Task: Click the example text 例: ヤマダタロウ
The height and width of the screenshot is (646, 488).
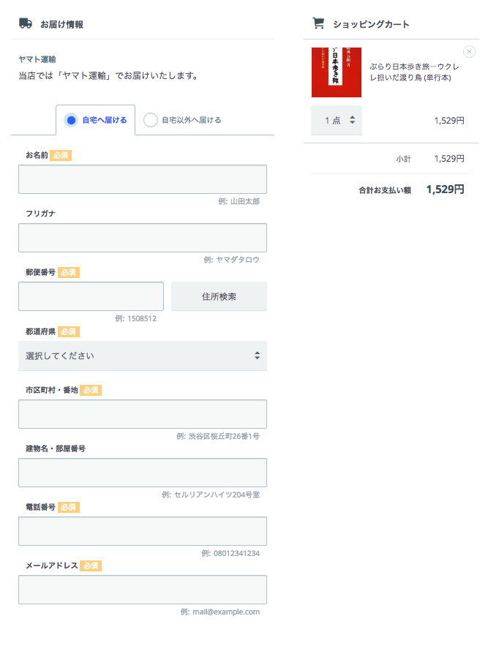Action: [232, 260]
